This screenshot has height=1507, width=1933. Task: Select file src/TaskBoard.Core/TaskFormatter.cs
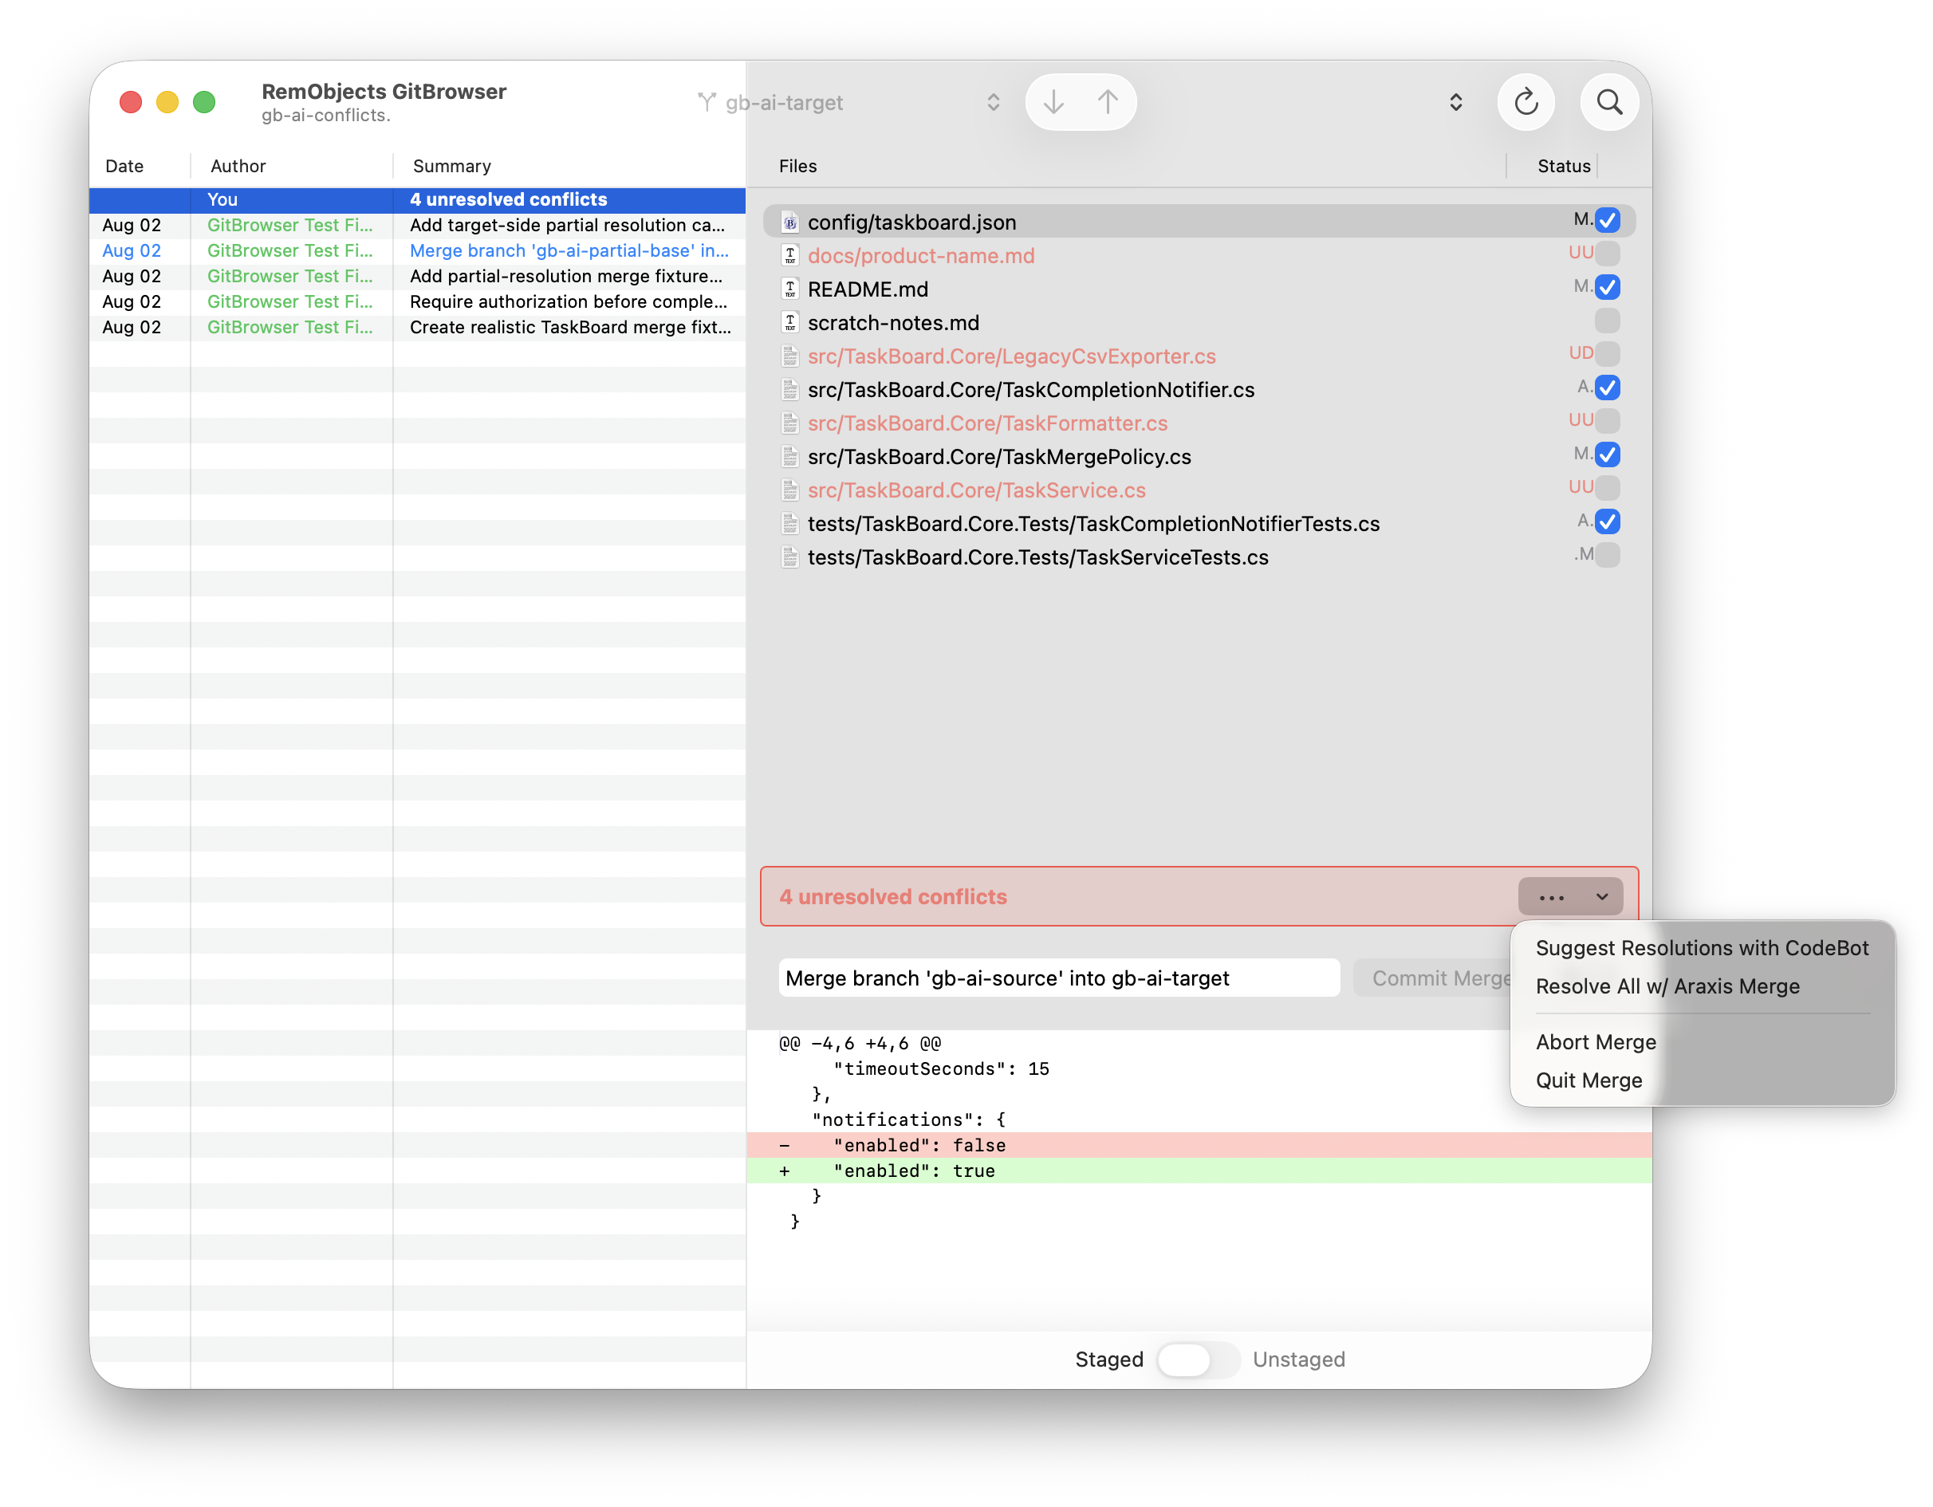(1199, 423)
